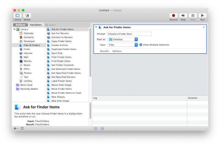Screen dimensions: 220x146
Task: Switch to the Variables tab
Action: (x=36, y=25)
